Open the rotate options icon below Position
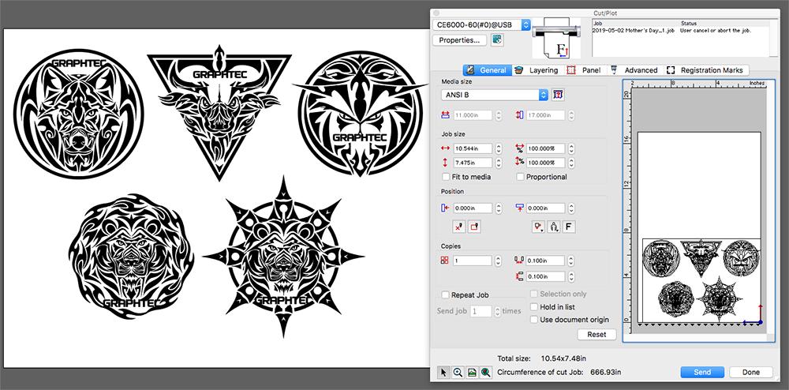The image size is (789, 390). (x=554, y=227)
